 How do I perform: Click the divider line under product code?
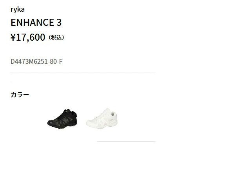point(83,72)
